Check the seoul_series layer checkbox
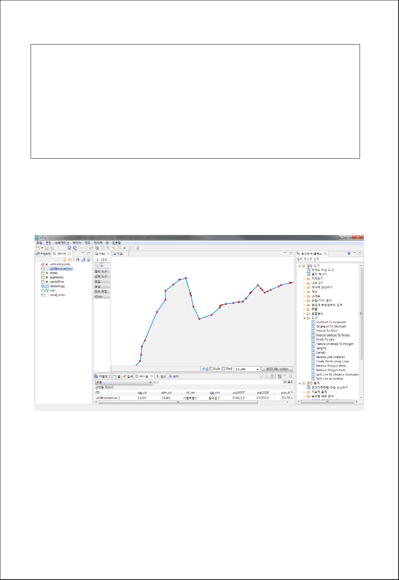Screen dimensions: 399x580 pos(43,295)
